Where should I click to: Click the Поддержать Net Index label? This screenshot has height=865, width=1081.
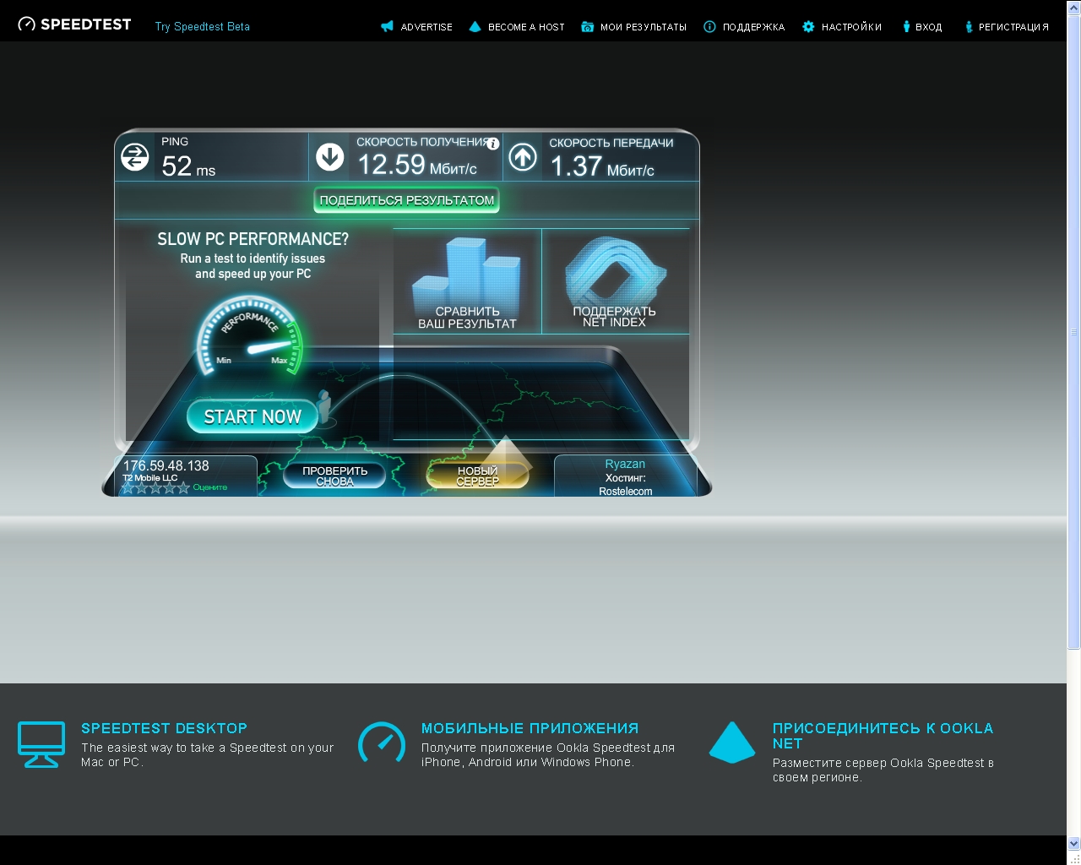(x=614, y=317)
